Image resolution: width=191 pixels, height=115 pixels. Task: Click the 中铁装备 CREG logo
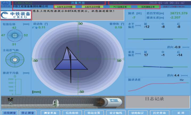coord(16,15)
